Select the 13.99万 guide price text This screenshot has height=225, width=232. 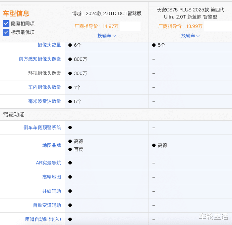[194, 26]
